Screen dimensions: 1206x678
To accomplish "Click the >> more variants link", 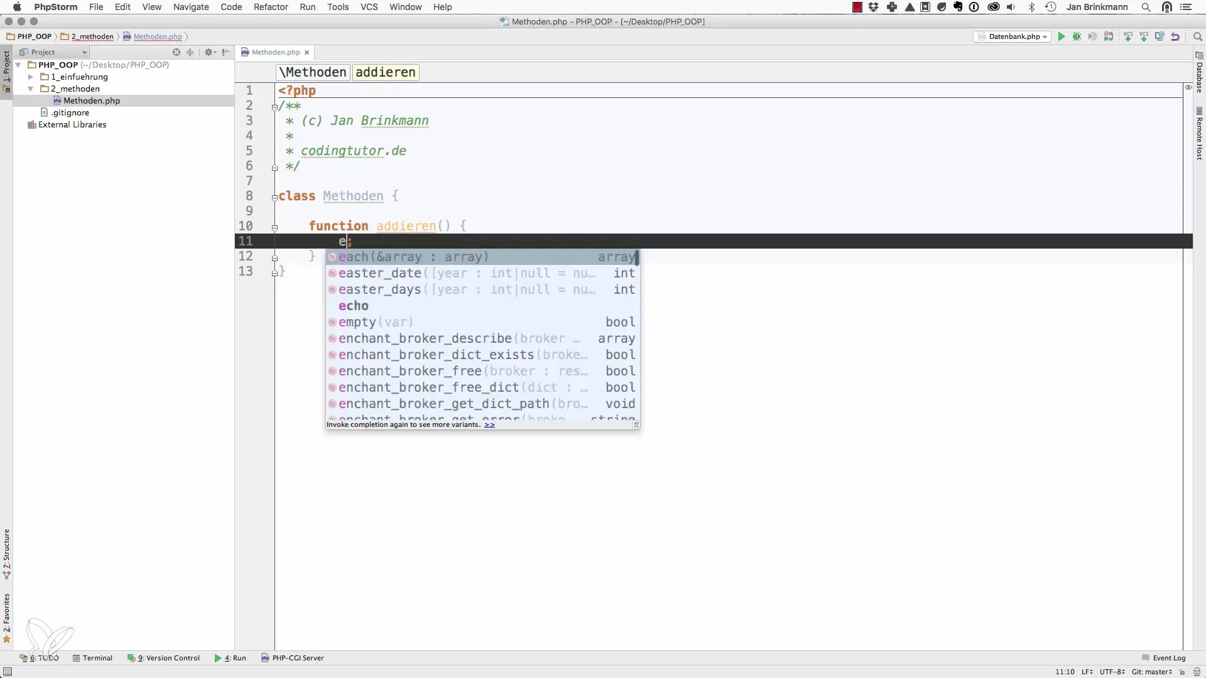I will (489, 425).
